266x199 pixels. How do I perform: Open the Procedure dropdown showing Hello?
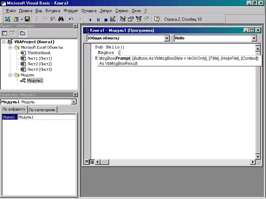click(x=254, y=38)
